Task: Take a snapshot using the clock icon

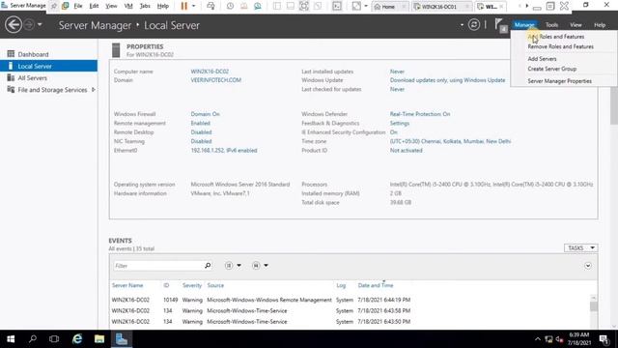Action: coord(230,6)
